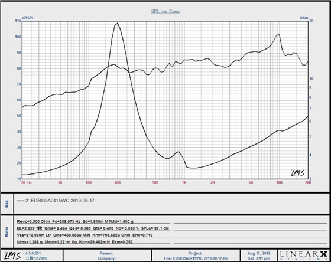Click the Person field in footer
Screen dimensions: 331x262
106,253
